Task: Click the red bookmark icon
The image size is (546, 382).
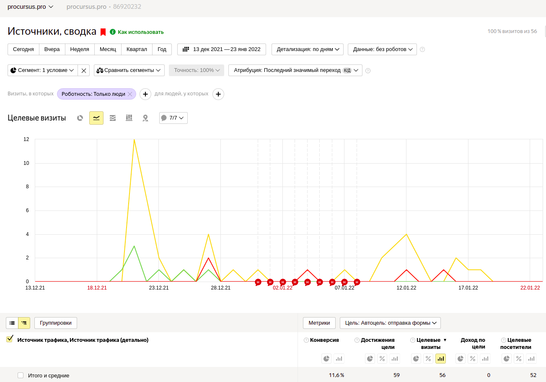Action: (x=103, y=32)
